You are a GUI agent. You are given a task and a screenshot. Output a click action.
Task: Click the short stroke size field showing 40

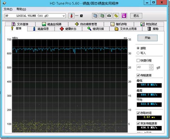coord(143,67)
